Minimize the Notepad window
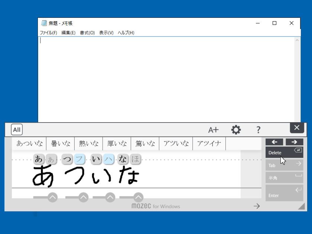Screen dimensions: 312x234 (258, 23)
